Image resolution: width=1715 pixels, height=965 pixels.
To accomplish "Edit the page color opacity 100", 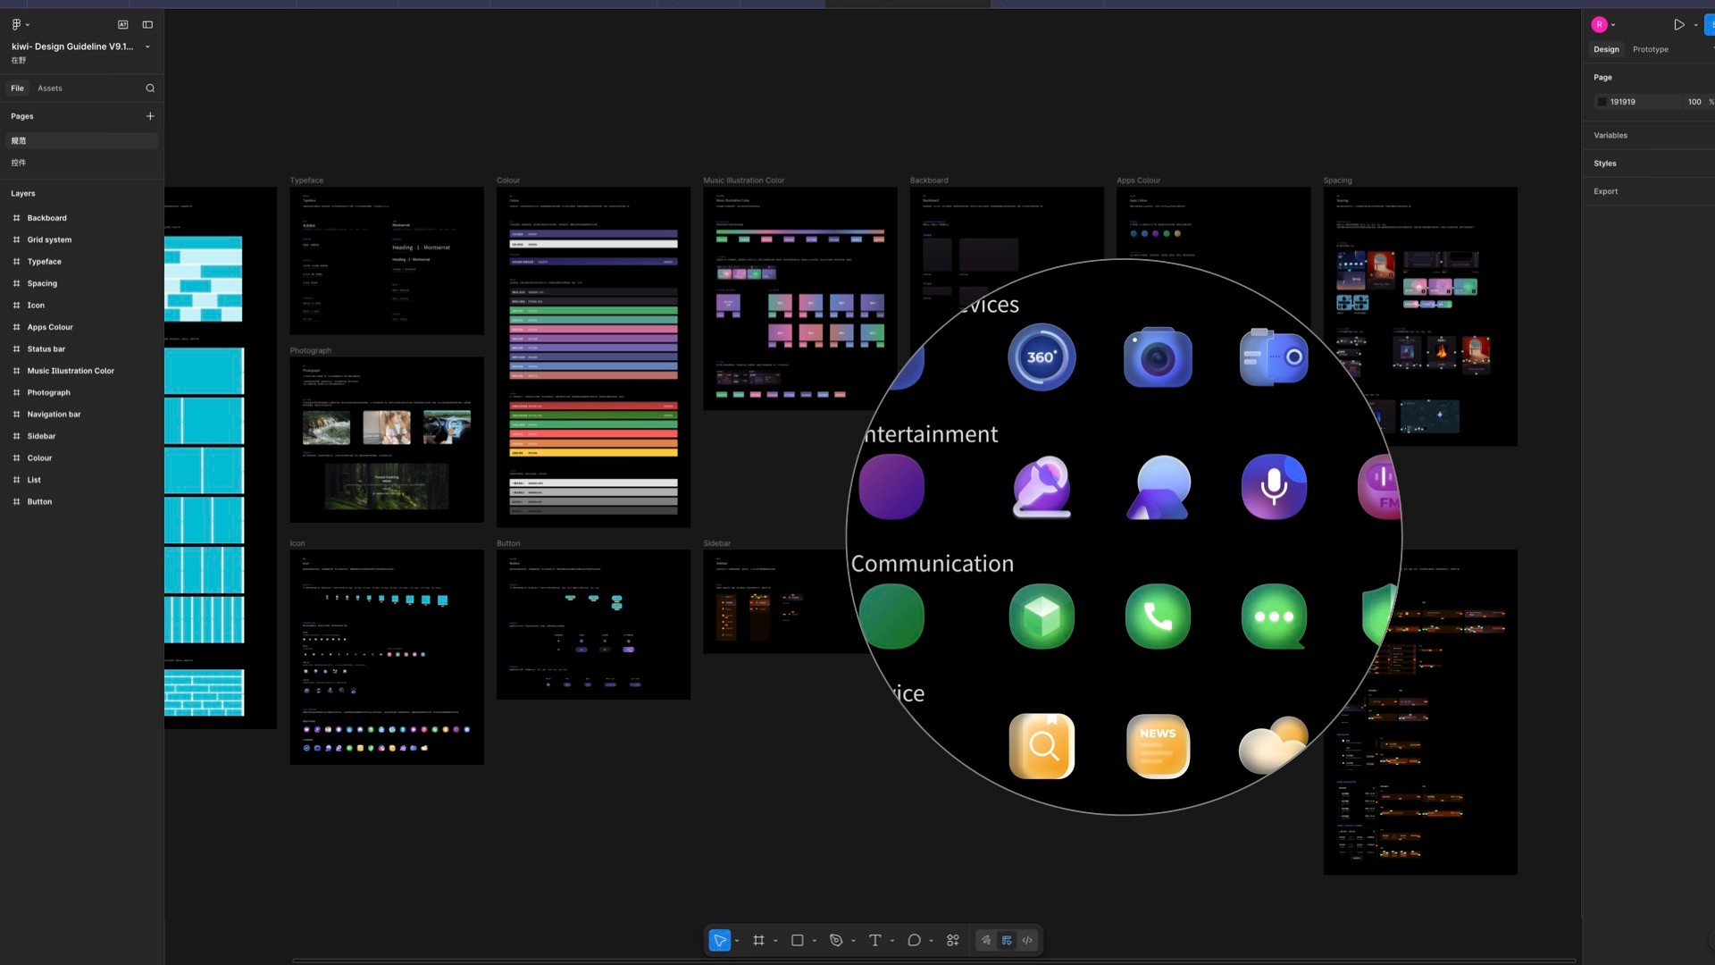I will click(x=1694, y=102).
